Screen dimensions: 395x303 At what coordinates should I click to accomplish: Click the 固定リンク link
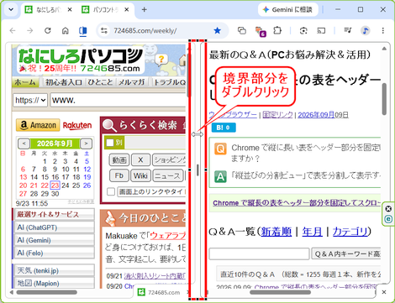277,115
